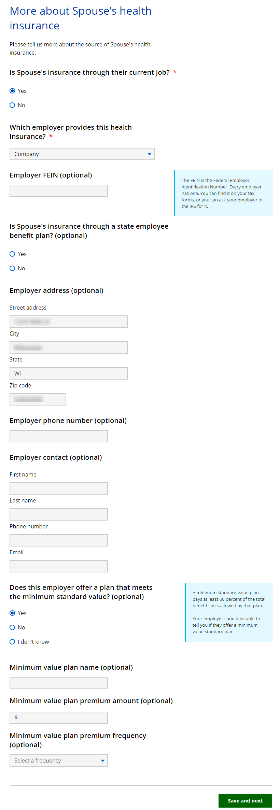Click the Minimum value plan name field

point(59,683)
